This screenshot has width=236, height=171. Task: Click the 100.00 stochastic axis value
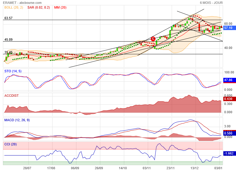coord(229,72)
